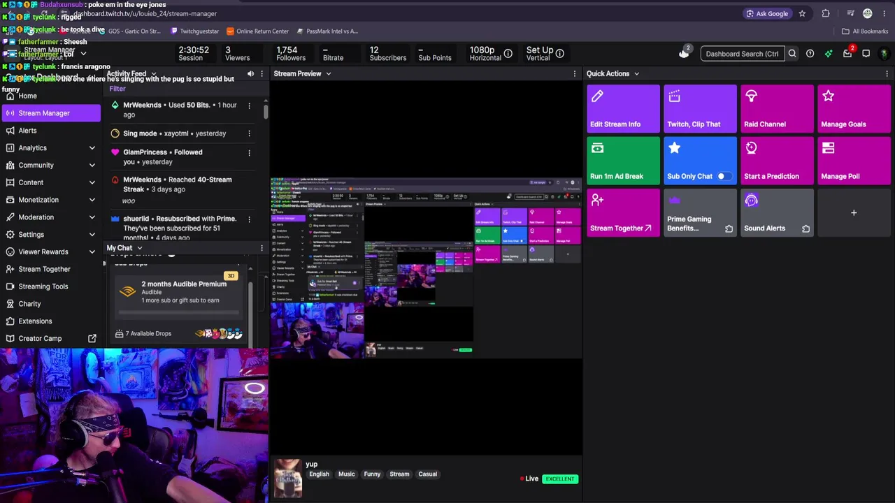Click the hand icon with 2 badge
This screenshot has width=895, height=503.
click(685, 53)
